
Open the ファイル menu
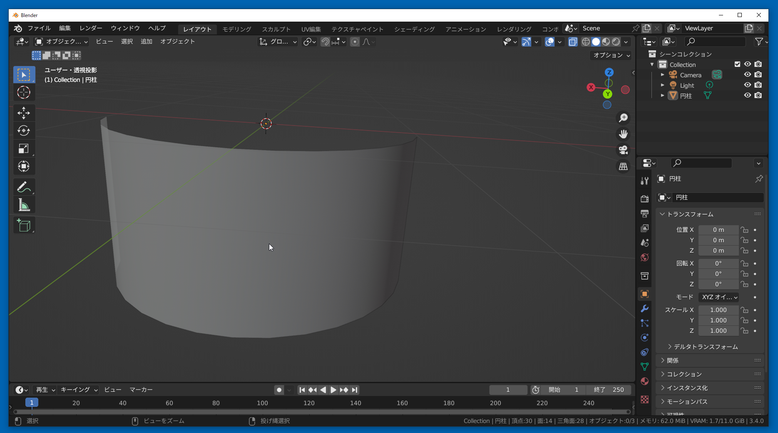point(39,28)
